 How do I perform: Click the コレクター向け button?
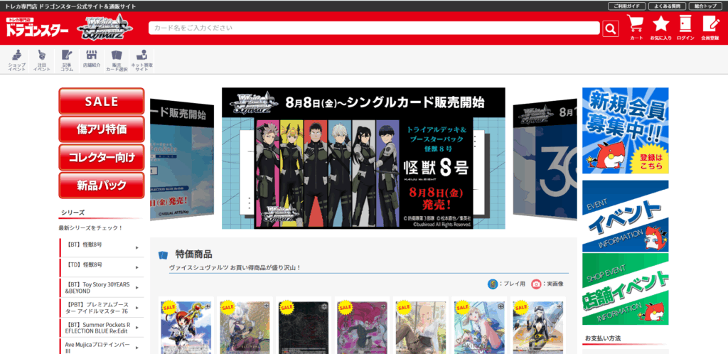(101, 157)
